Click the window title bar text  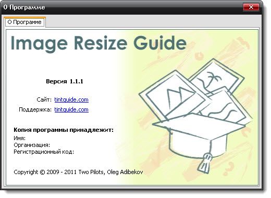point(24,7)
